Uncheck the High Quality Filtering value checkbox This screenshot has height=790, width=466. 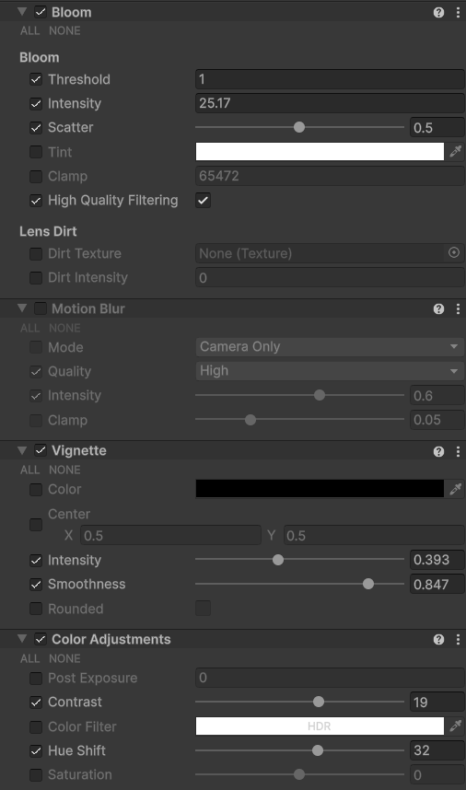(203, 201)
